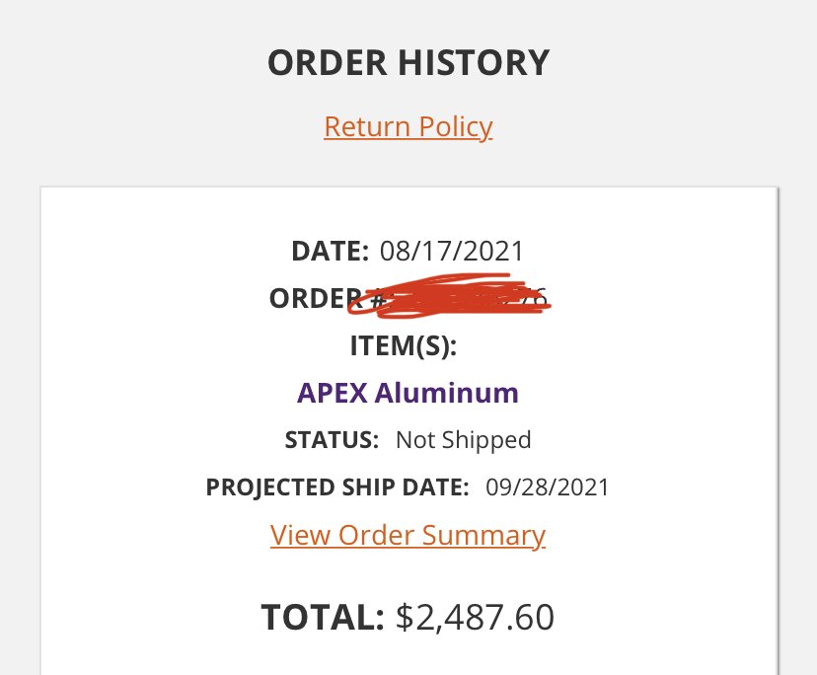Click the TOTAL label

[322, 617]
